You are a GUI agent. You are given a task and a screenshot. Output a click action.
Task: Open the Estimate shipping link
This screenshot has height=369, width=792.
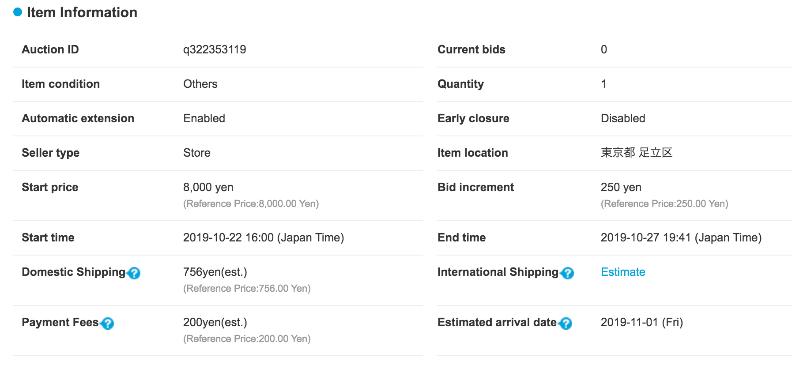click(x=623, y=272)
